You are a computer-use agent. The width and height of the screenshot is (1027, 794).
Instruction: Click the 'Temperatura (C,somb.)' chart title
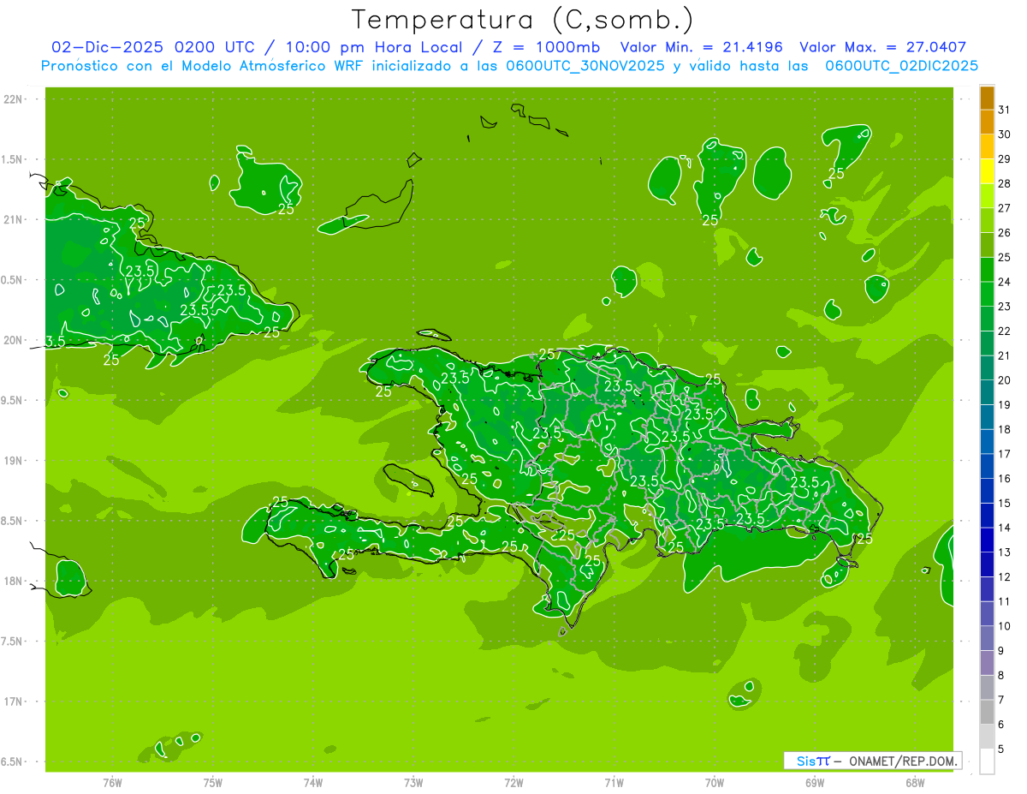pyautogui.click(x=522, y=20)
